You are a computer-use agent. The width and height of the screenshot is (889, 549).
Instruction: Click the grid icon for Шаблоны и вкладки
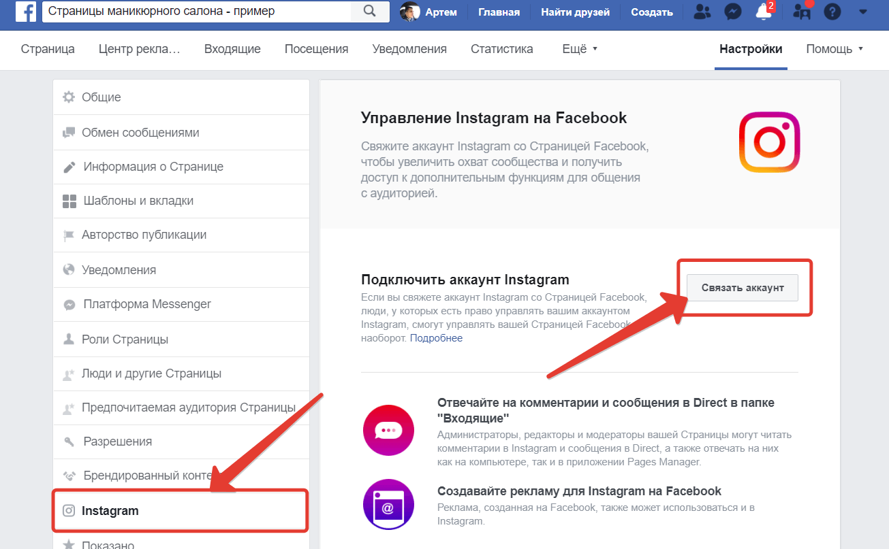69,201
